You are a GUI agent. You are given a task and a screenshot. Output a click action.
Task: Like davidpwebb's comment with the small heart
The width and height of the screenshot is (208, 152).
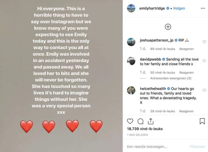204,61
